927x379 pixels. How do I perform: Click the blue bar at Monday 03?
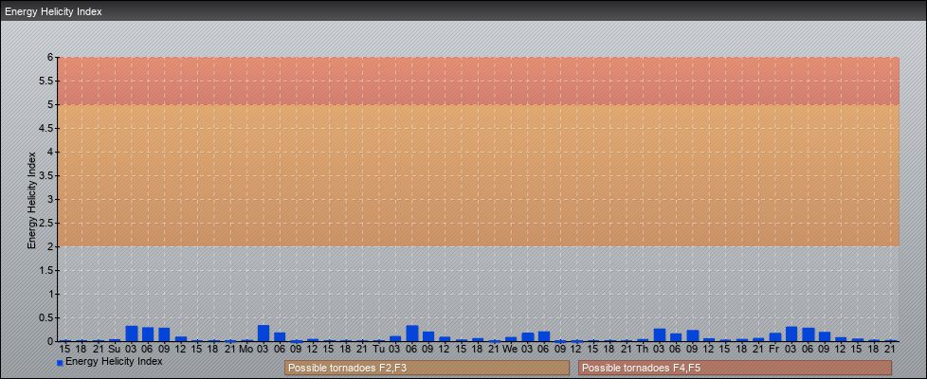pos(264,333)
